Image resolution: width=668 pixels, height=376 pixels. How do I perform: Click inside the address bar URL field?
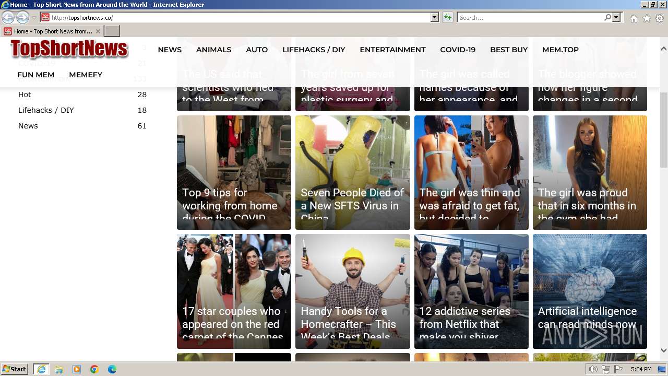pos(240,17)
